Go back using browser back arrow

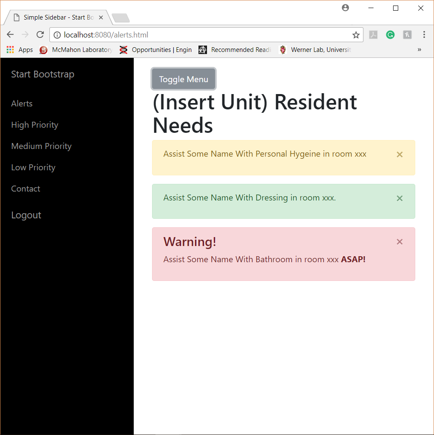tap(10, 34)
